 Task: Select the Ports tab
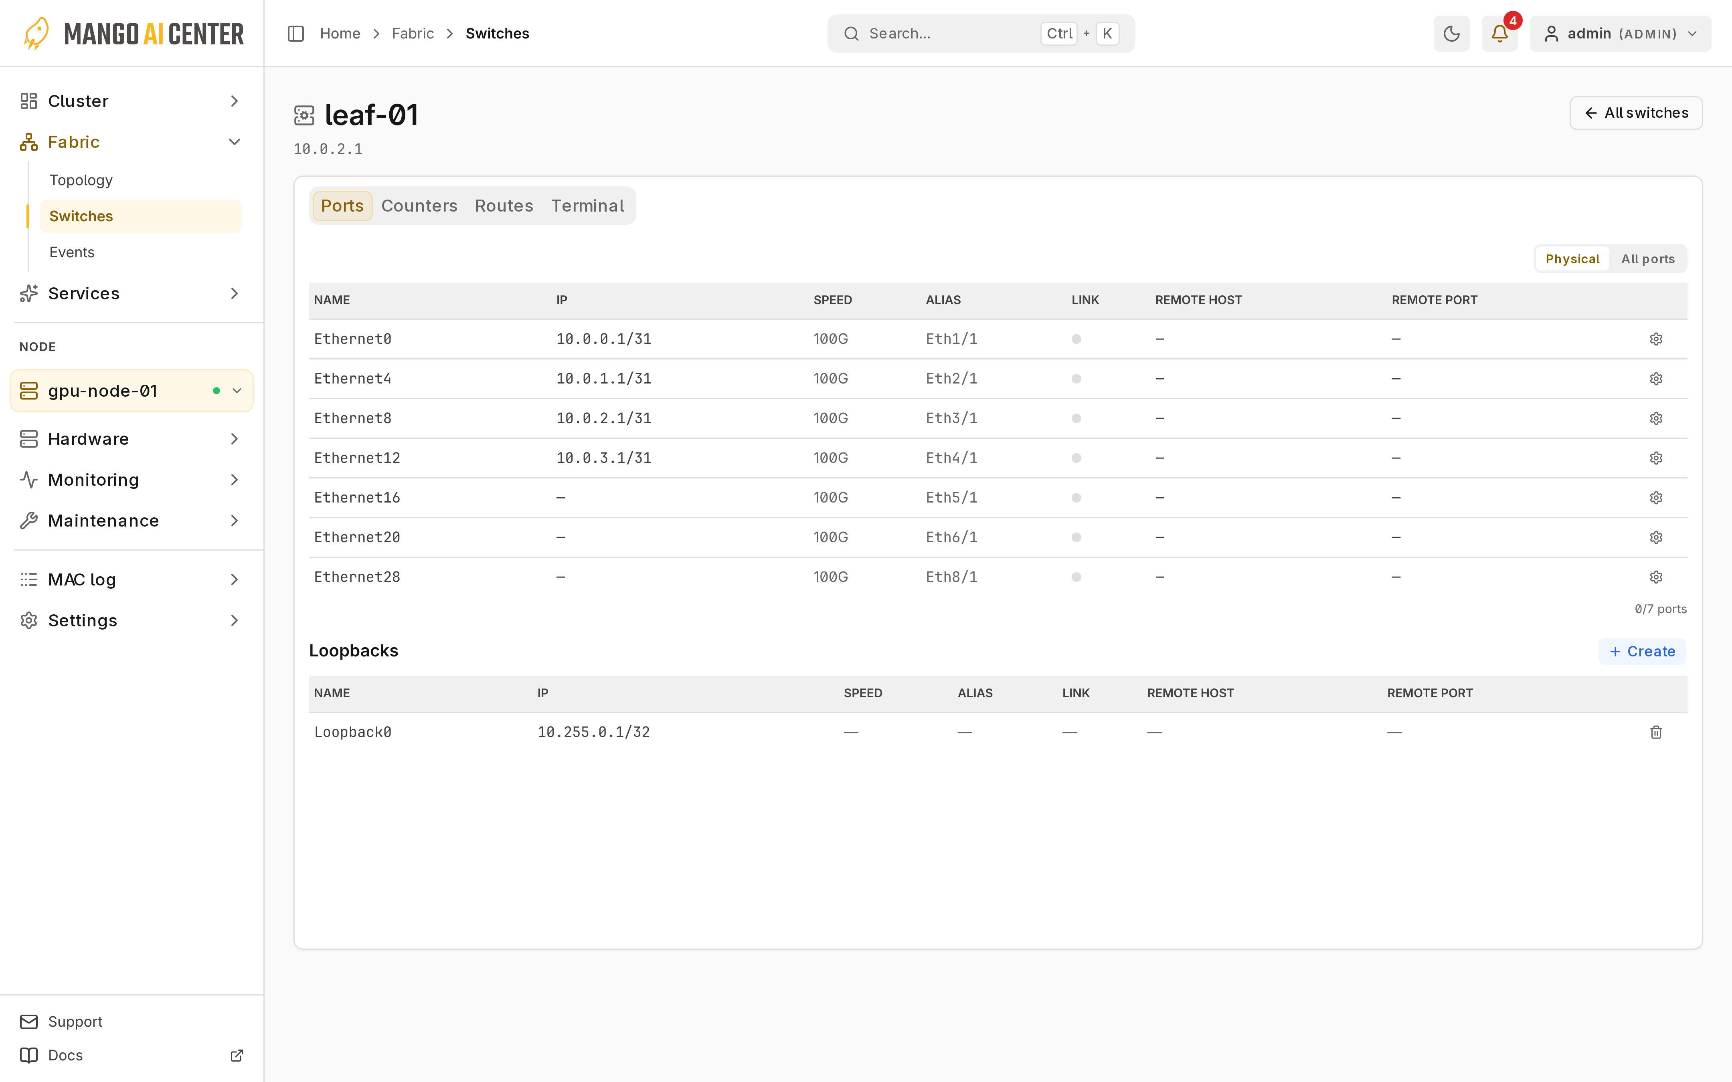point(342,206)
